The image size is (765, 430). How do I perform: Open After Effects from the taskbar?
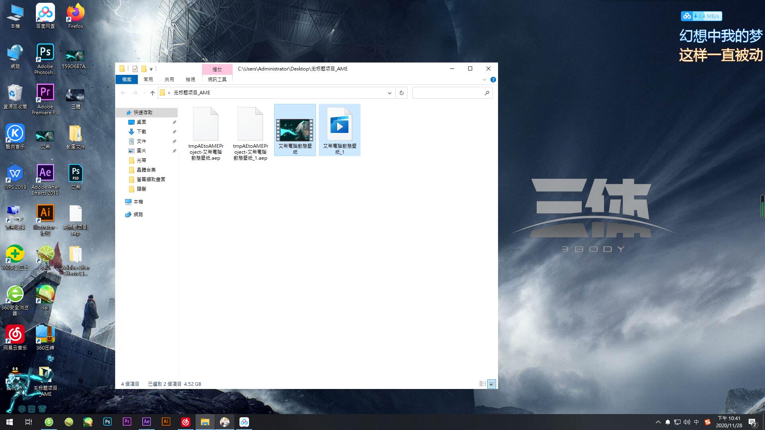coord(146,422)
